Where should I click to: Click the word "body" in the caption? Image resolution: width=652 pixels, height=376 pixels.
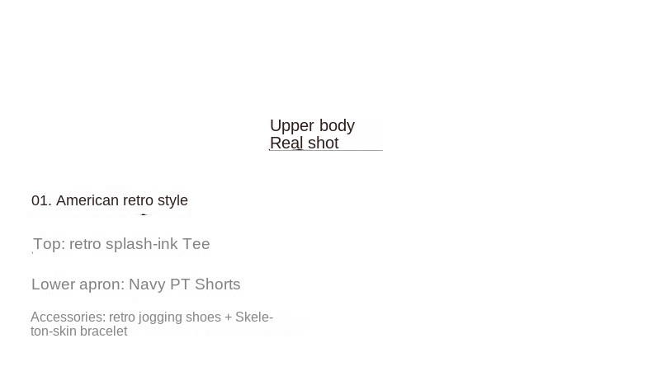pos(337,125)
